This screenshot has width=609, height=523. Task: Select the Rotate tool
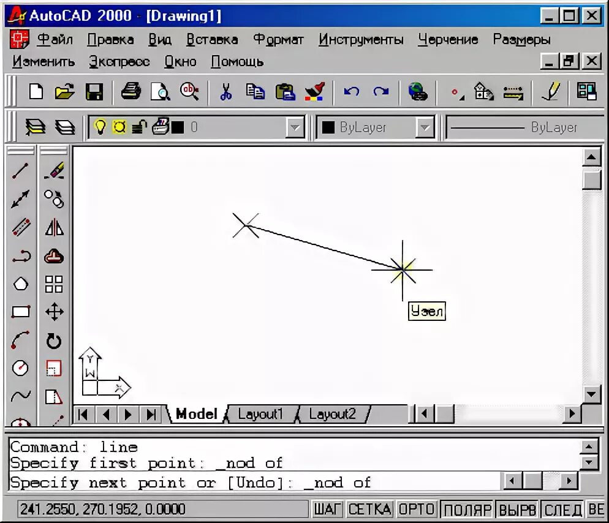pos(54,341)
